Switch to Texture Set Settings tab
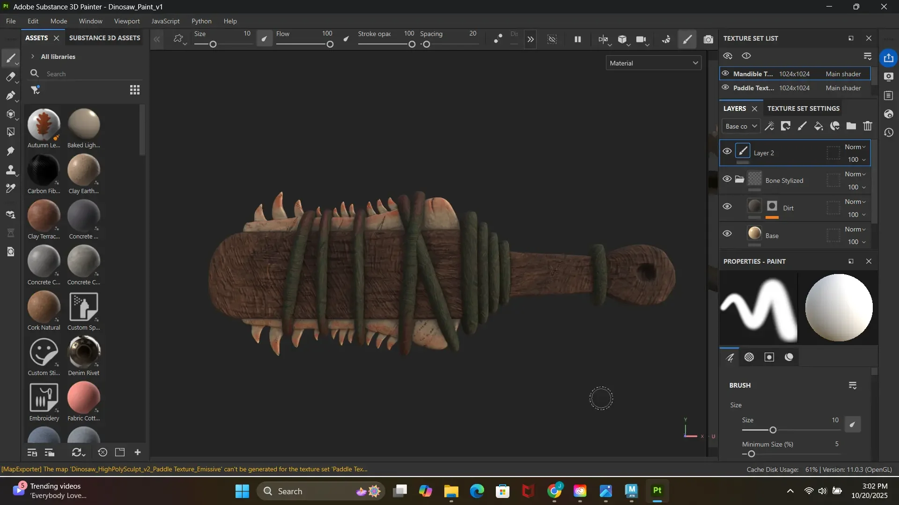 803,108
